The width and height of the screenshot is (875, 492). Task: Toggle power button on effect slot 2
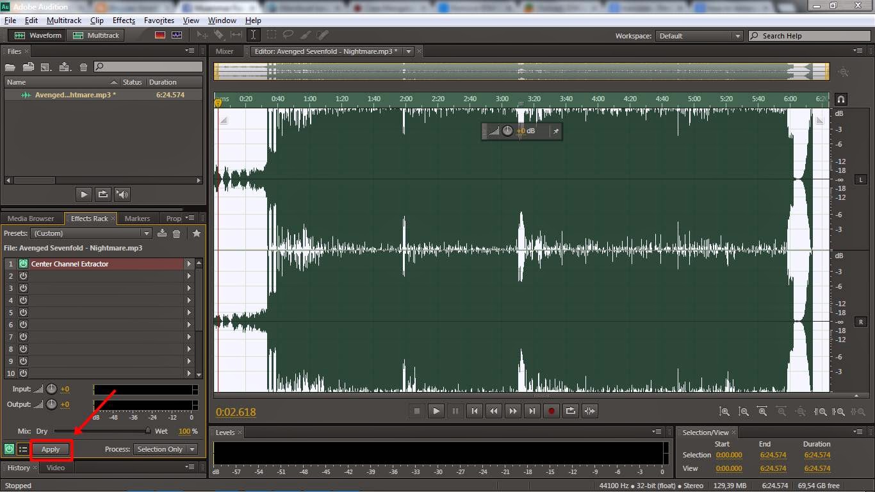[x=23, y=275]
